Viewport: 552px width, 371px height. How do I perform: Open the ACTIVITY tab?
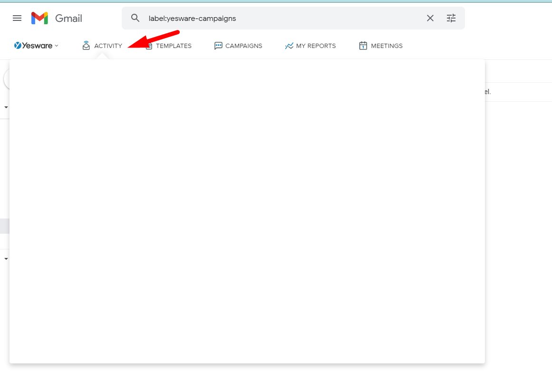[x=102, y=46]
